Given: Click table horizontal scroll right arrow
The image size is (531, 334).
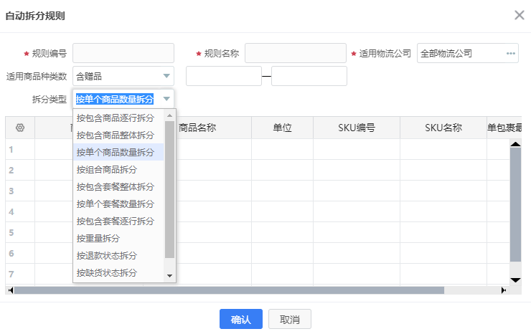Looking at the screenshot, I should (x=504, y=290).
